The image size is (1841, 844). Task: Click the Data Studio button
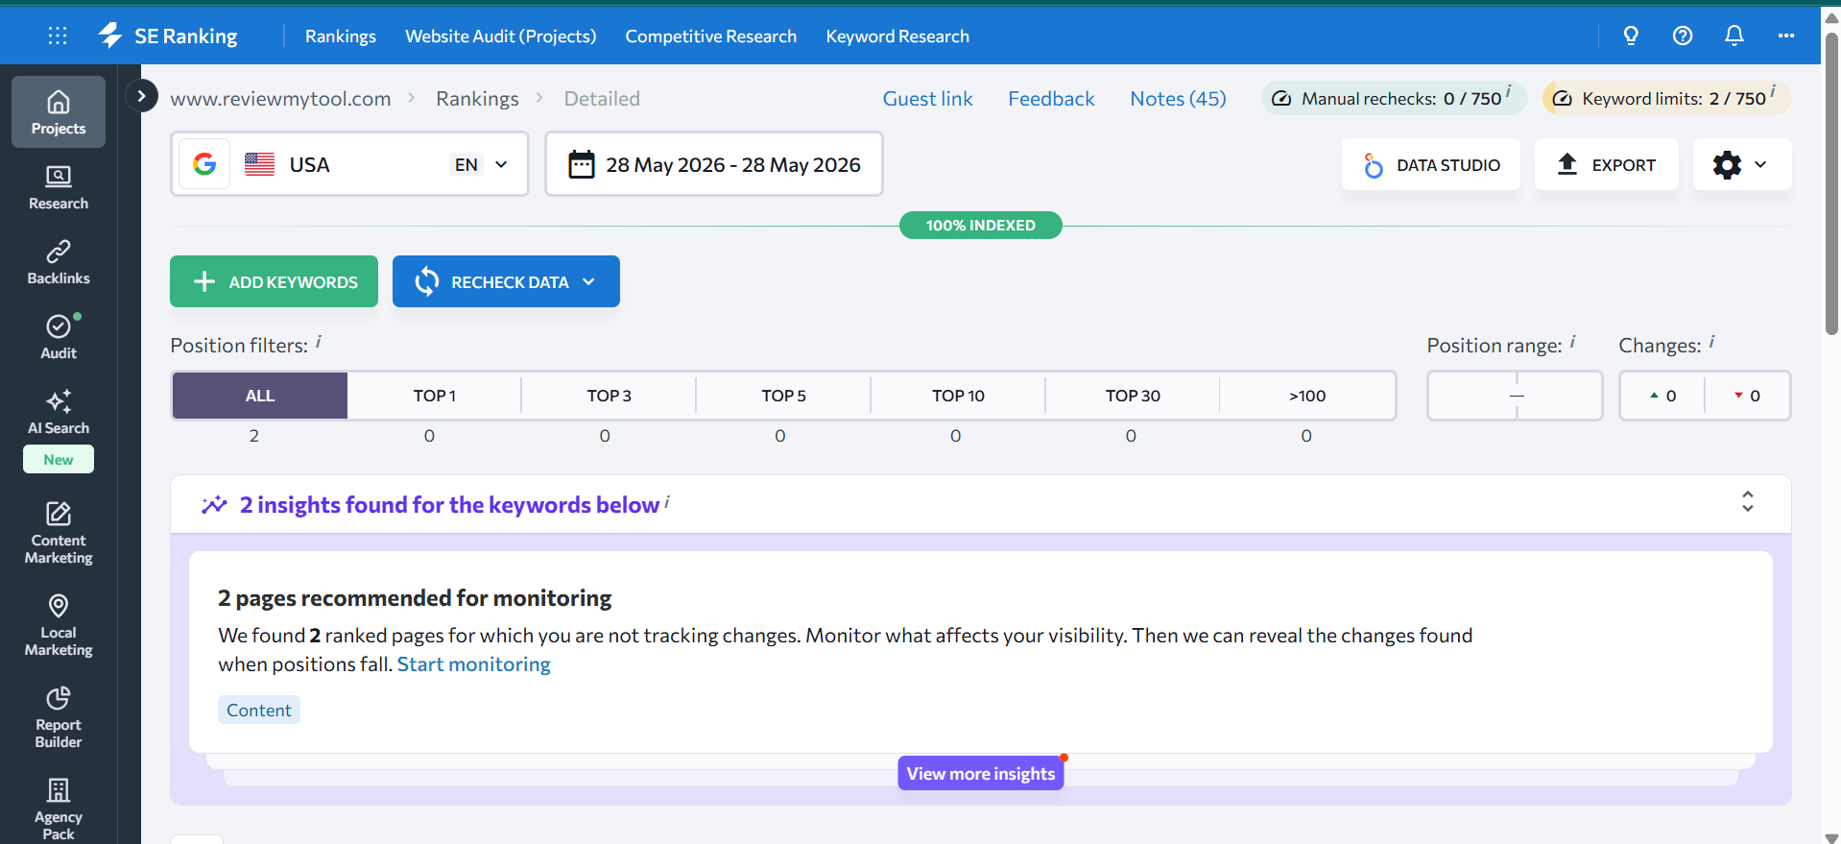(x=1431, y=164)
